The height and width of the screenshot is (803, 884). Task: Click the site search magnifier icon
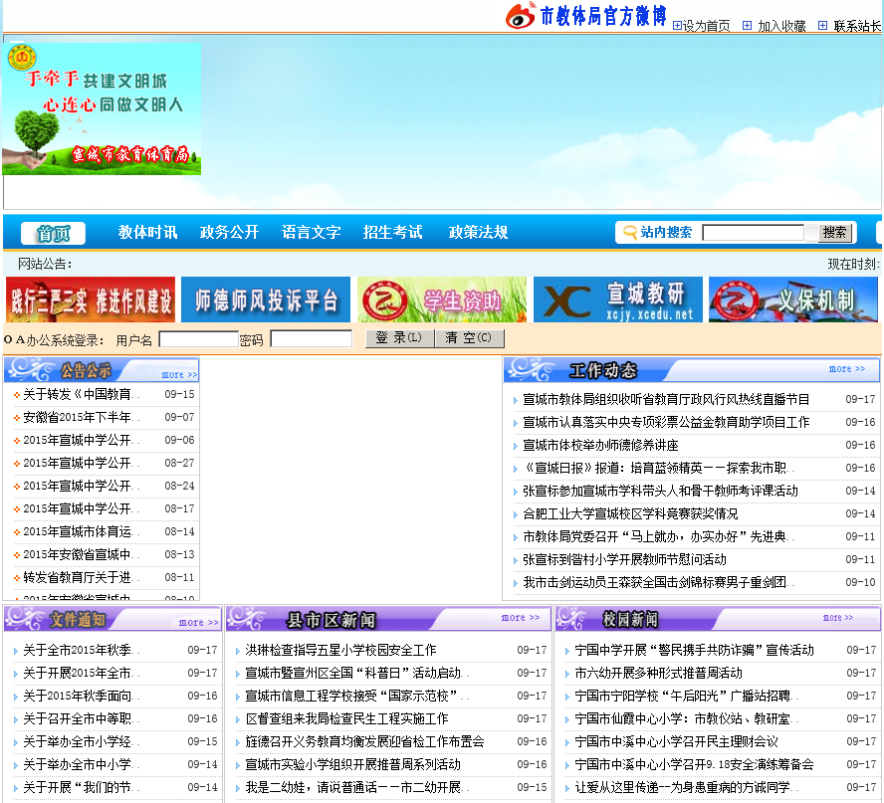click(x=628, y=232)
